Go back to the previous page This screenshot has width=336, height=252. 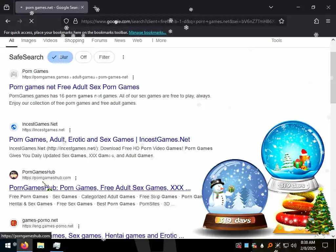point(8,21)
